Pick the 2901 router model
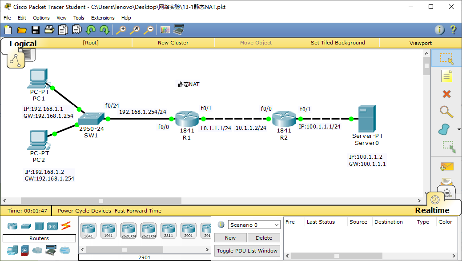Image resolution: width=462 pixels, height=261 pixels. (189, 231)
